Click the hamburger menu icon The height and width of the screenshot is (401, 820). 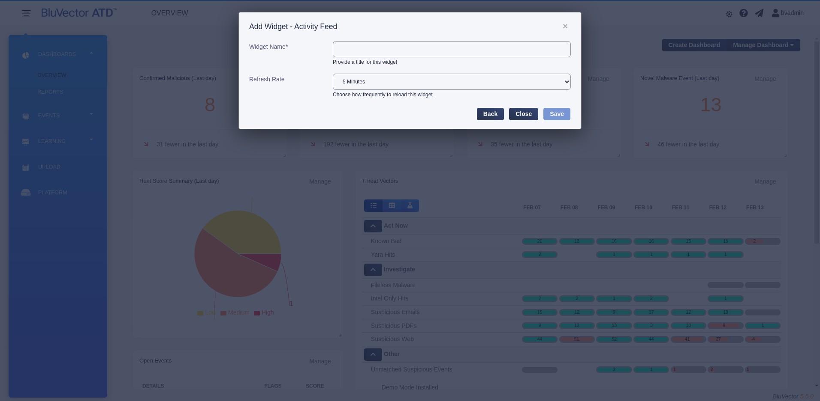coord(26,14)
